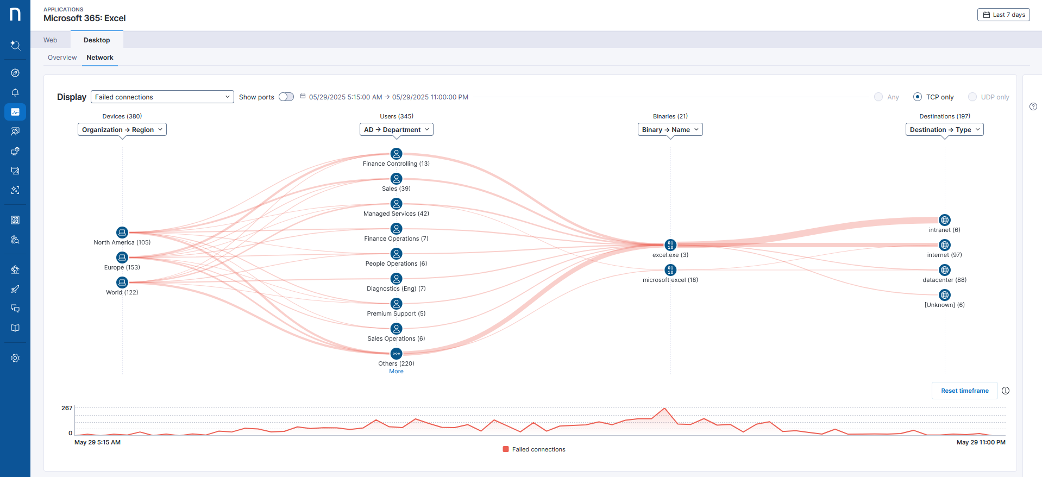Image resolution: width=1042 pixels, height=477 pixels.
Task: Click the peak on the failed connections timeline
Action: [664, 409]
